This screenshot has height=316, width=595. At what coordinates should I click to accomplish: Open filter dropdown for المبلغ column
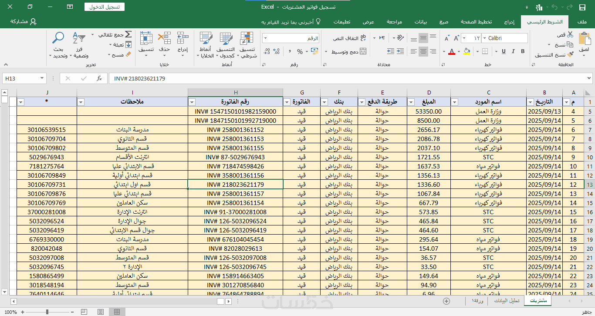(x=411, y=102)
